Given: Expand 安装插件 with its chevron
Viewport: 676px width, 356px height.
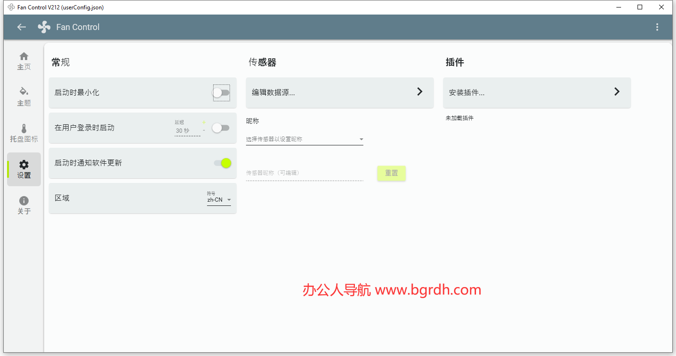Looking at the screenshot, I should (616, 92).
